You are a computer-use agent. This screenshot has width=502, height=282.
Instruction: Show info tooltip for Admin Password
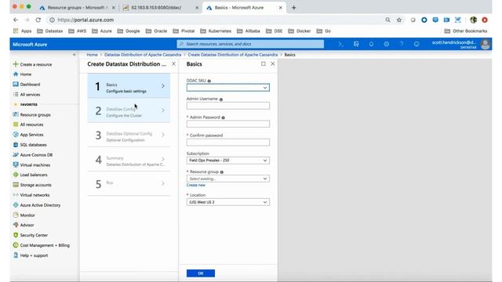click(x=223, y=117)
